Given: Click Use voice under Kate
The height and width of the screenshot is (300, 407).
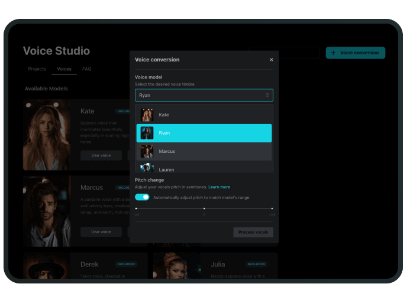Looking at the screenshot, I should pos(101,155).
